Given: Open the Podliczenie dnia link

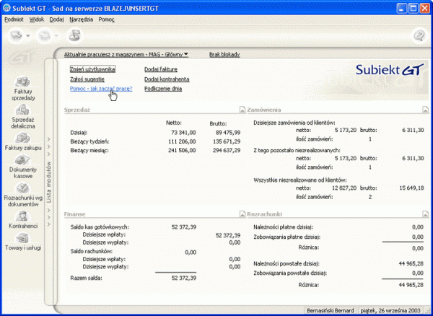Looking at the screenshot, I should 162,89.
